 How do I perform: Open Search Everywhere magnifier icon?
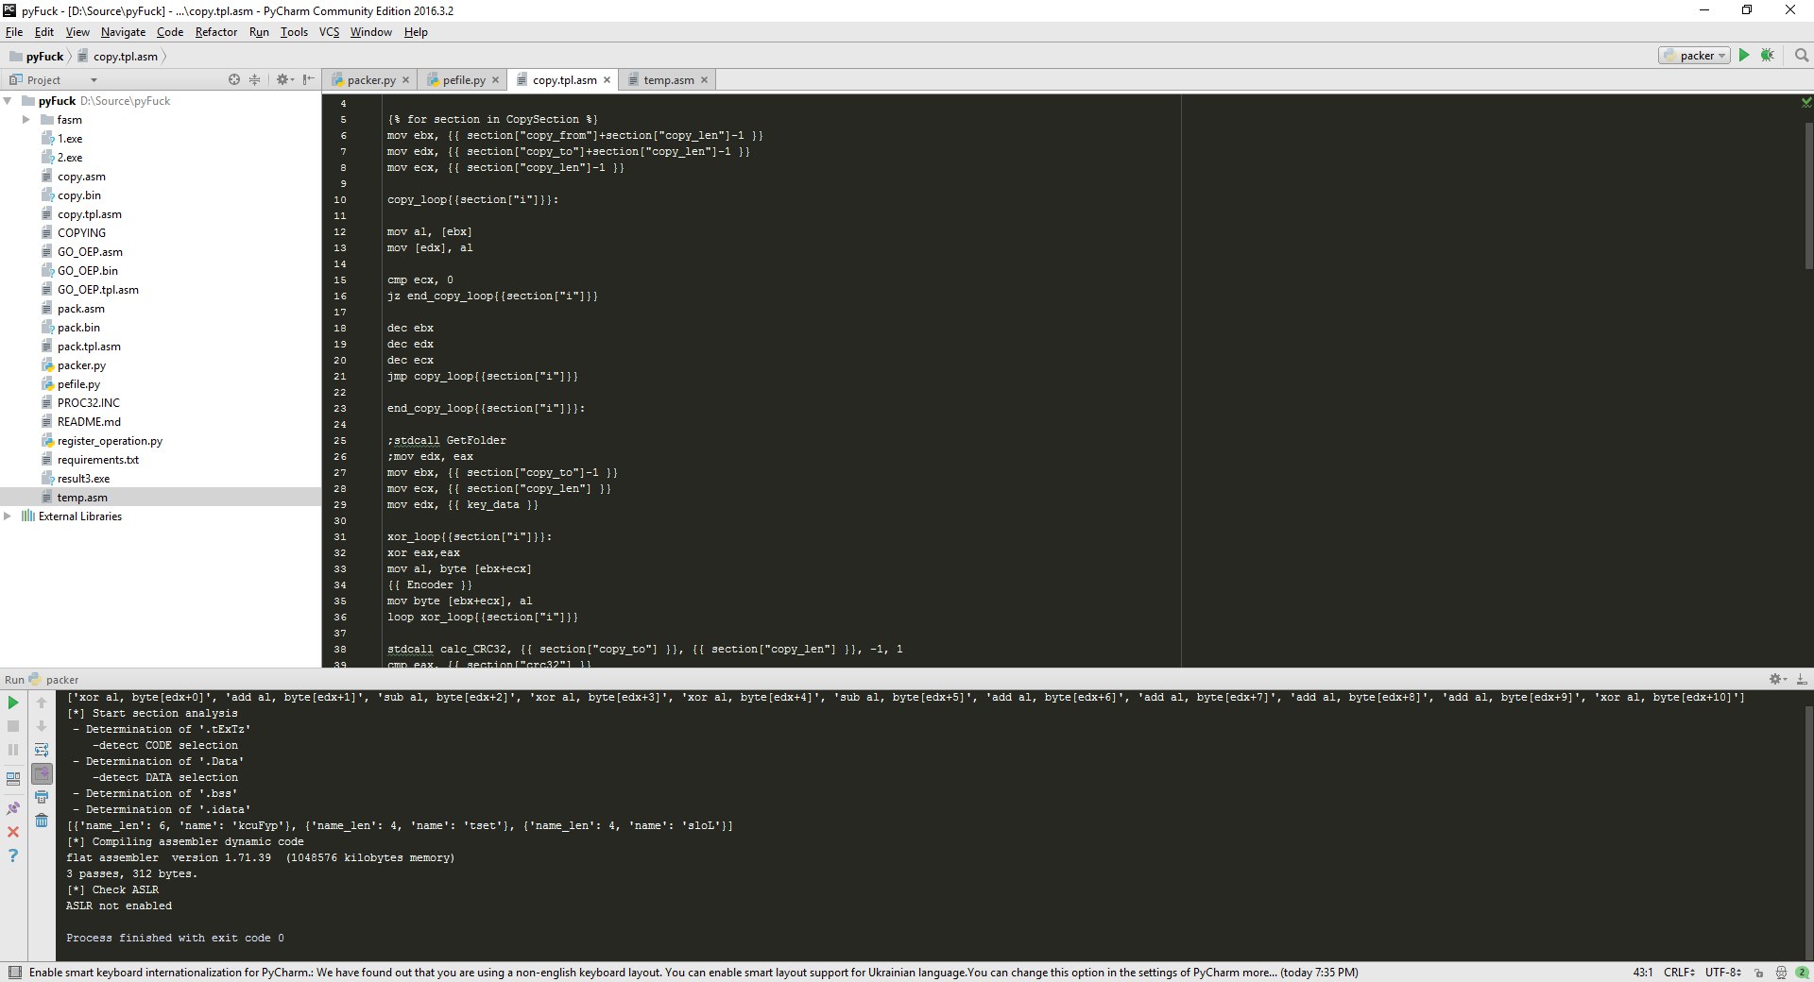1802,56
